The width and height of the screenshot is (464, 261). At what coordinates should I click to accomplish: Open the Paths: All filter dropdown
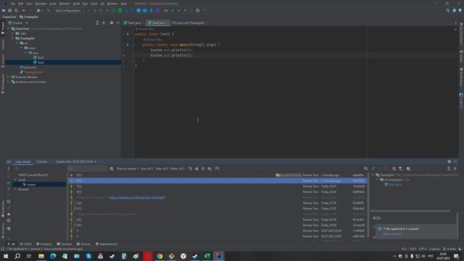(177, 168)
